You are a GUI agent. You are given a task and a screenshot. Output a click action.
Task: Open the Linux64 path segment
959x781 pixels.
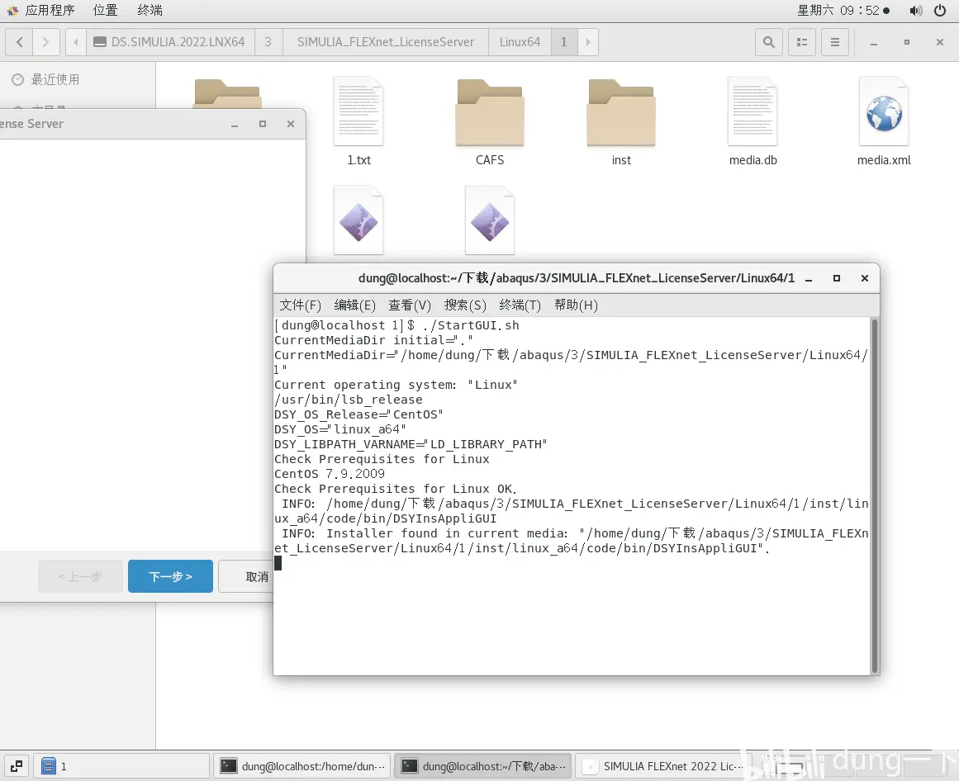(x=520, y=42)
